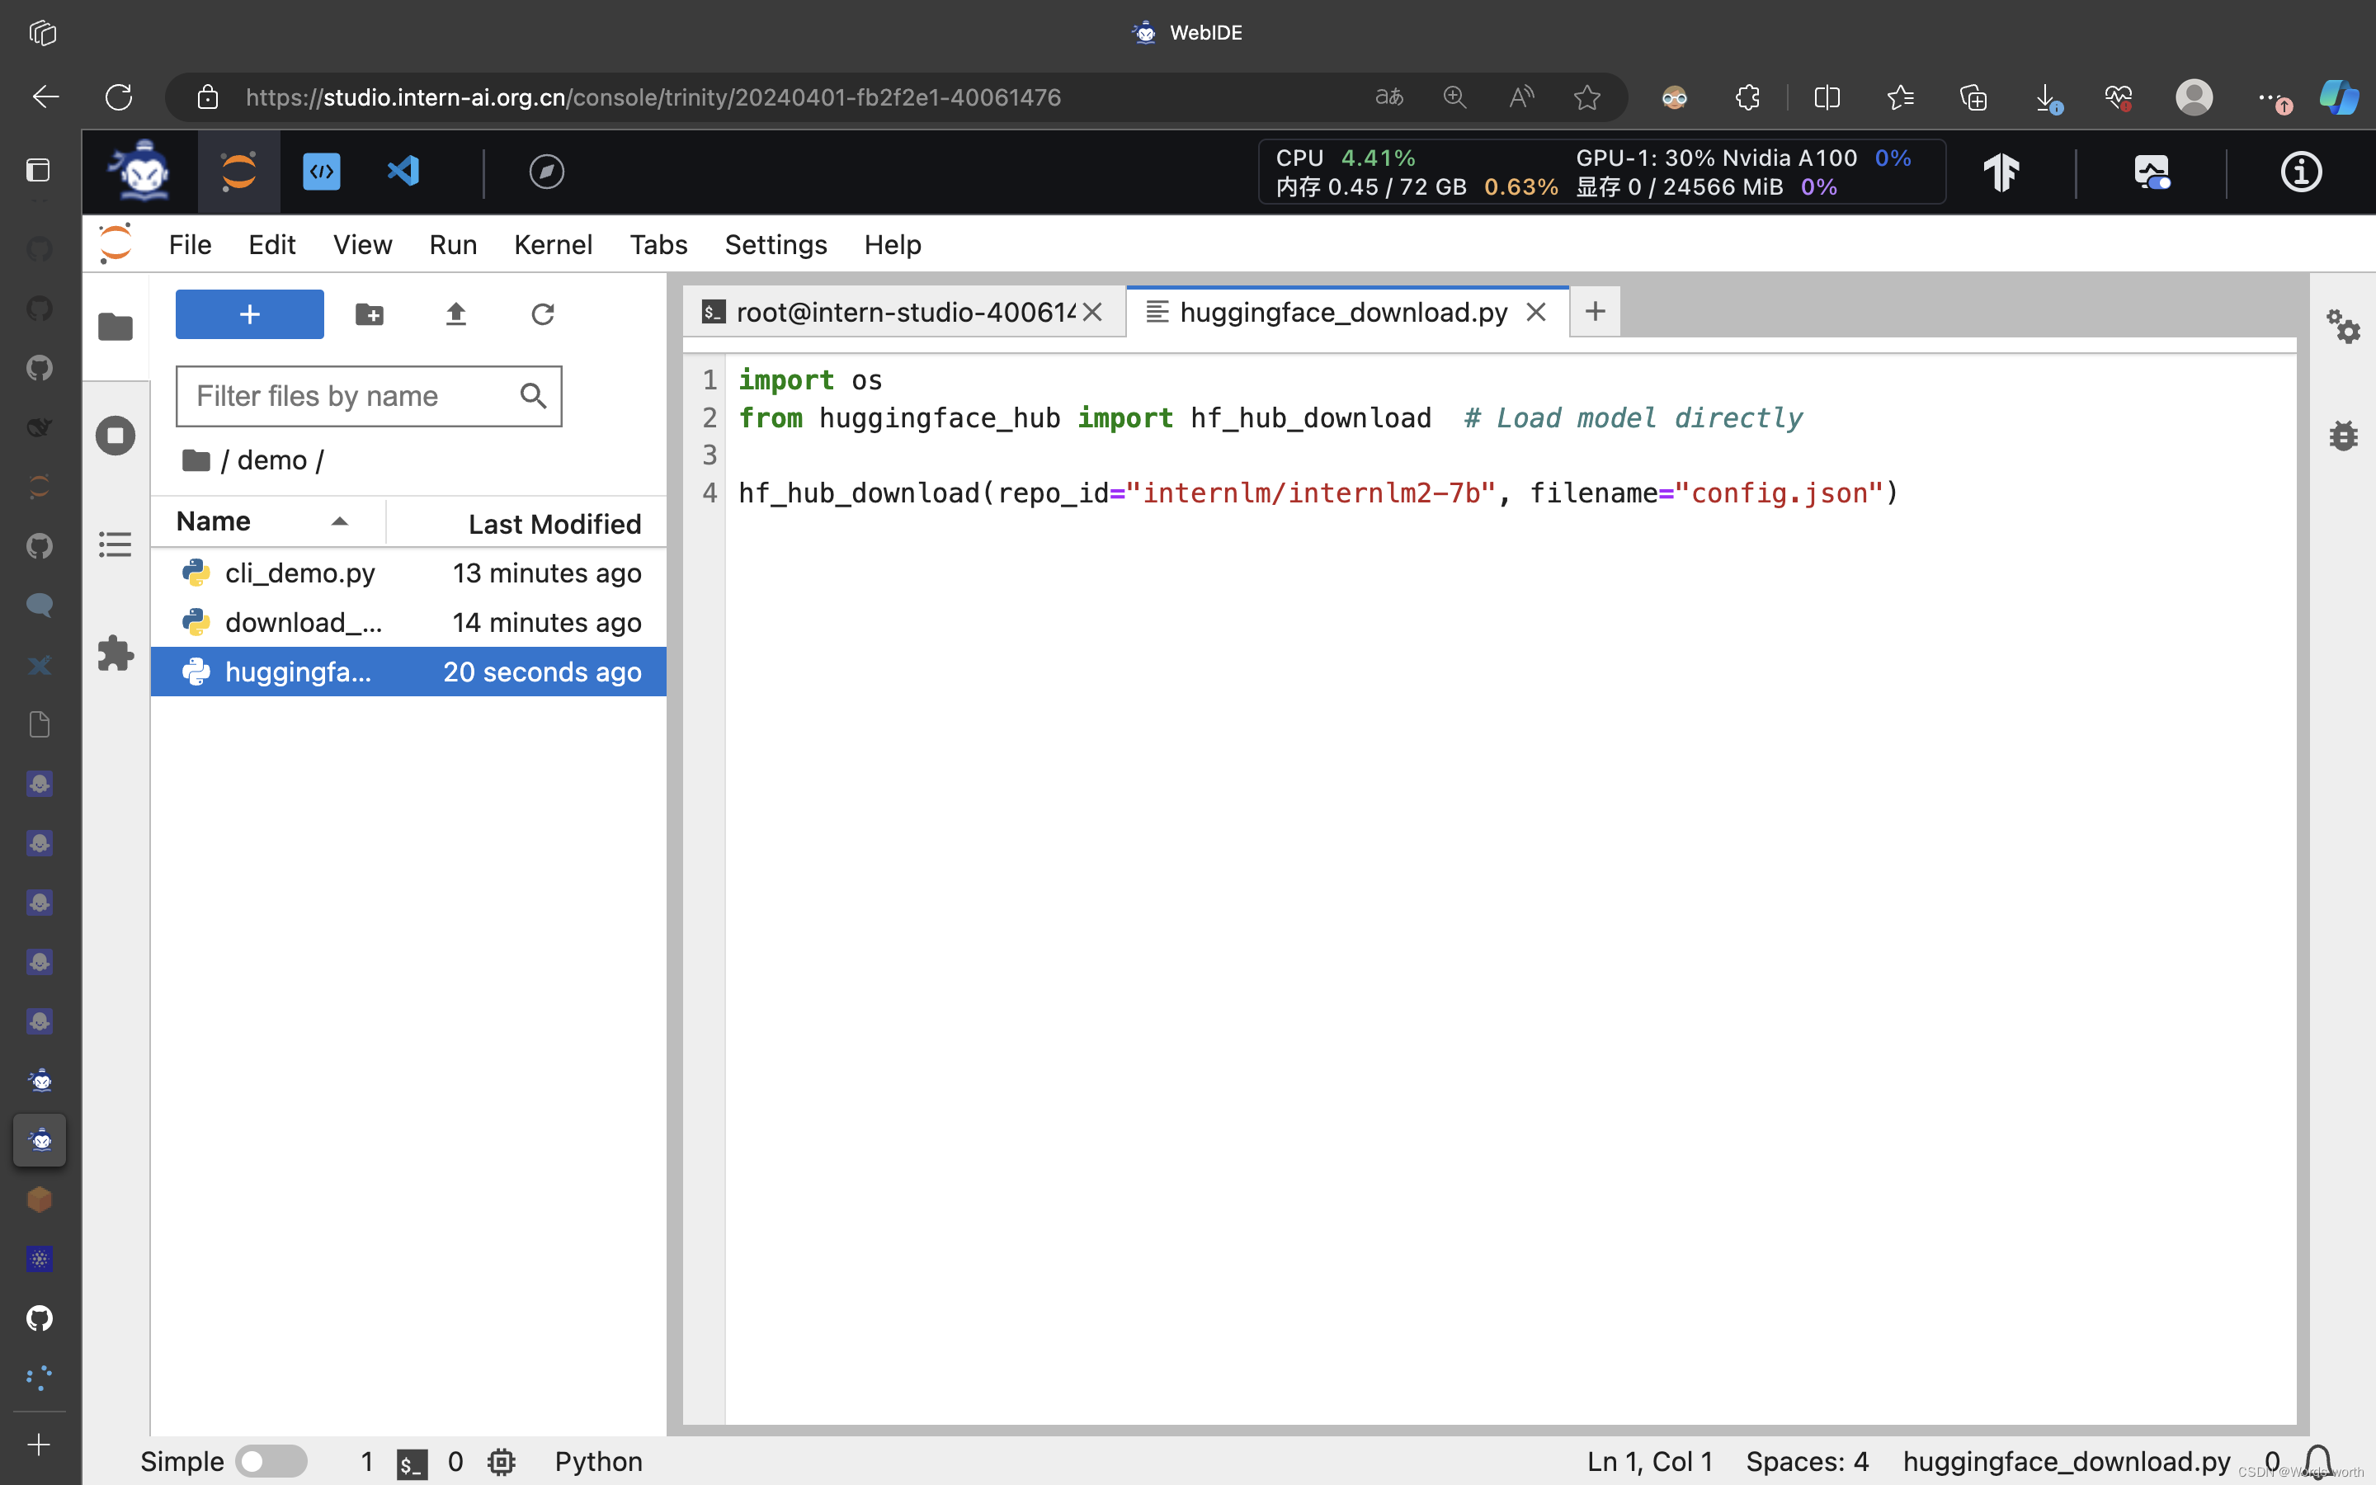Switch to root@intern-studio terminal tab
The image size is (2376, 1485).
click(903, 313)
